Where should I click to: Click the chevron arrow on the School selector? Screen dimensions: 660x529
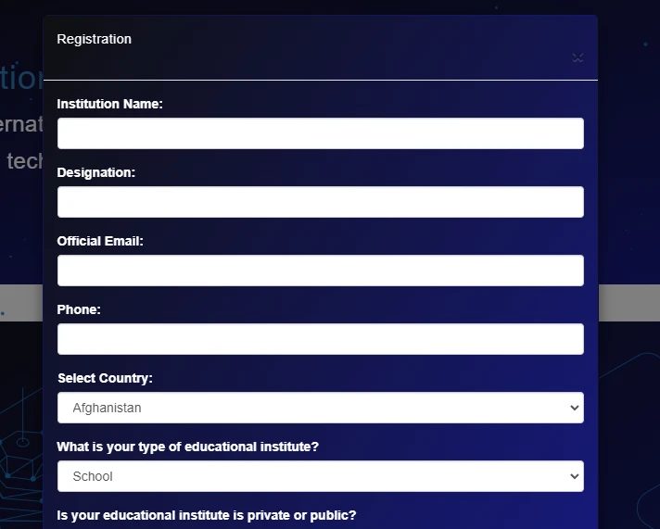pos(575,476)
